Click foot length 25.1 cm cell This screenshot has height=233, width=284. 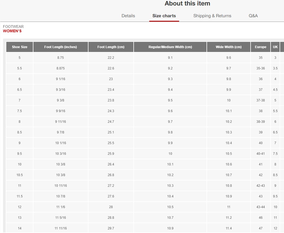pos(111,132)
